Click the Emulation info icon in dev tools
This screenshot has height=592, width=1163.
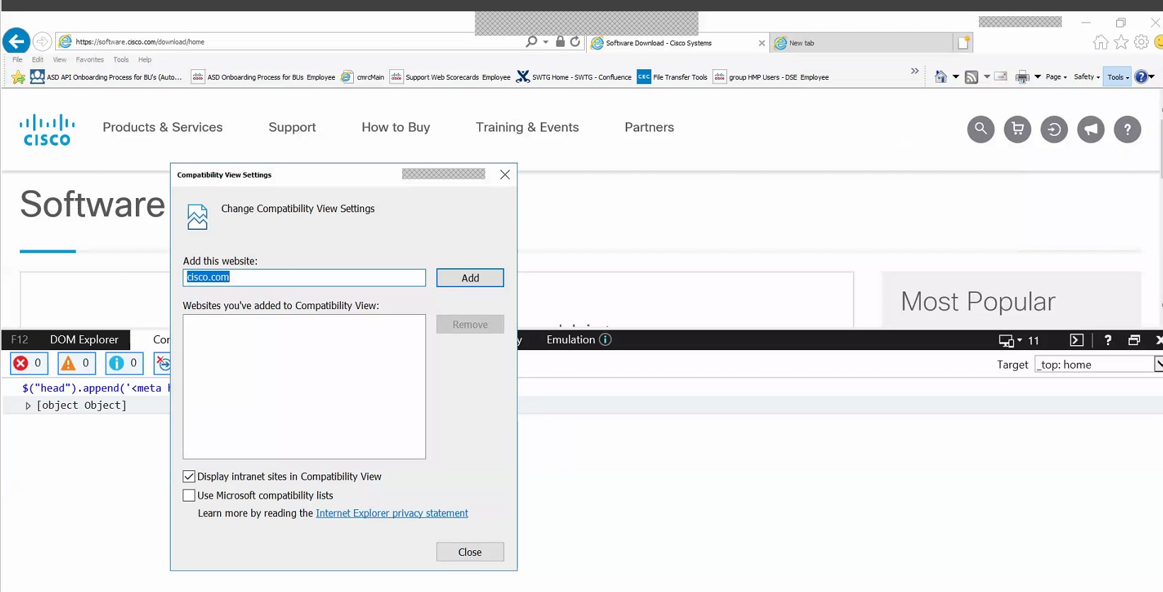pos(605,339)
